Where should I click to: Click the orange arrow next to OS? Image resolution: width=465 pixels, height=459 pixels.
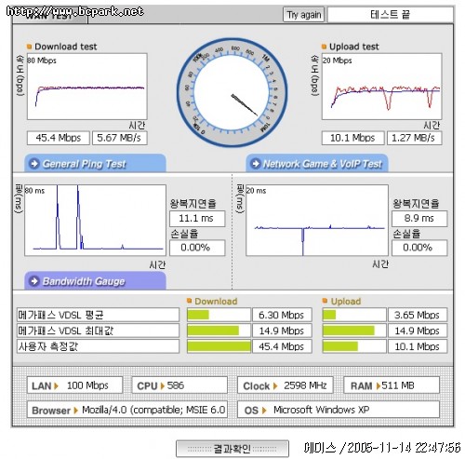point(264,411)
